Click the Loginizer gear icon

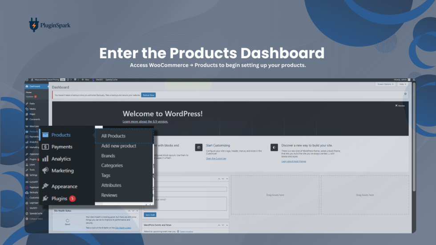pos(27,203)
